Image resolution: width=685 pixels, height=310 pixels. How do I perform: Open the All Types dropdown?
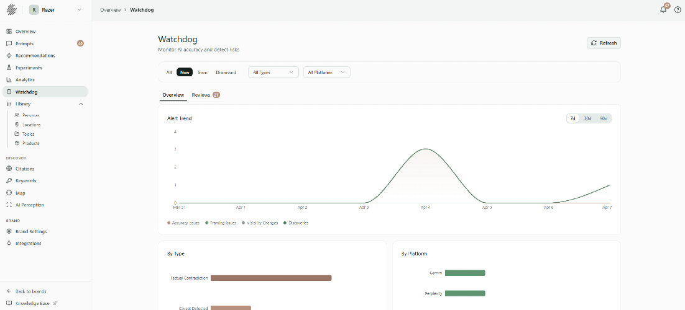point(274,73)
